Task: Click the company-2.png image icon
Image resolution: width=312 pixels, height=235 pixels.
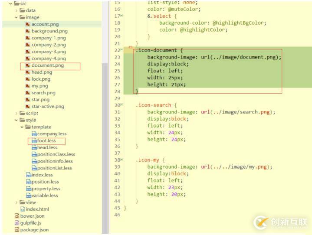Action: pos(28,45)
